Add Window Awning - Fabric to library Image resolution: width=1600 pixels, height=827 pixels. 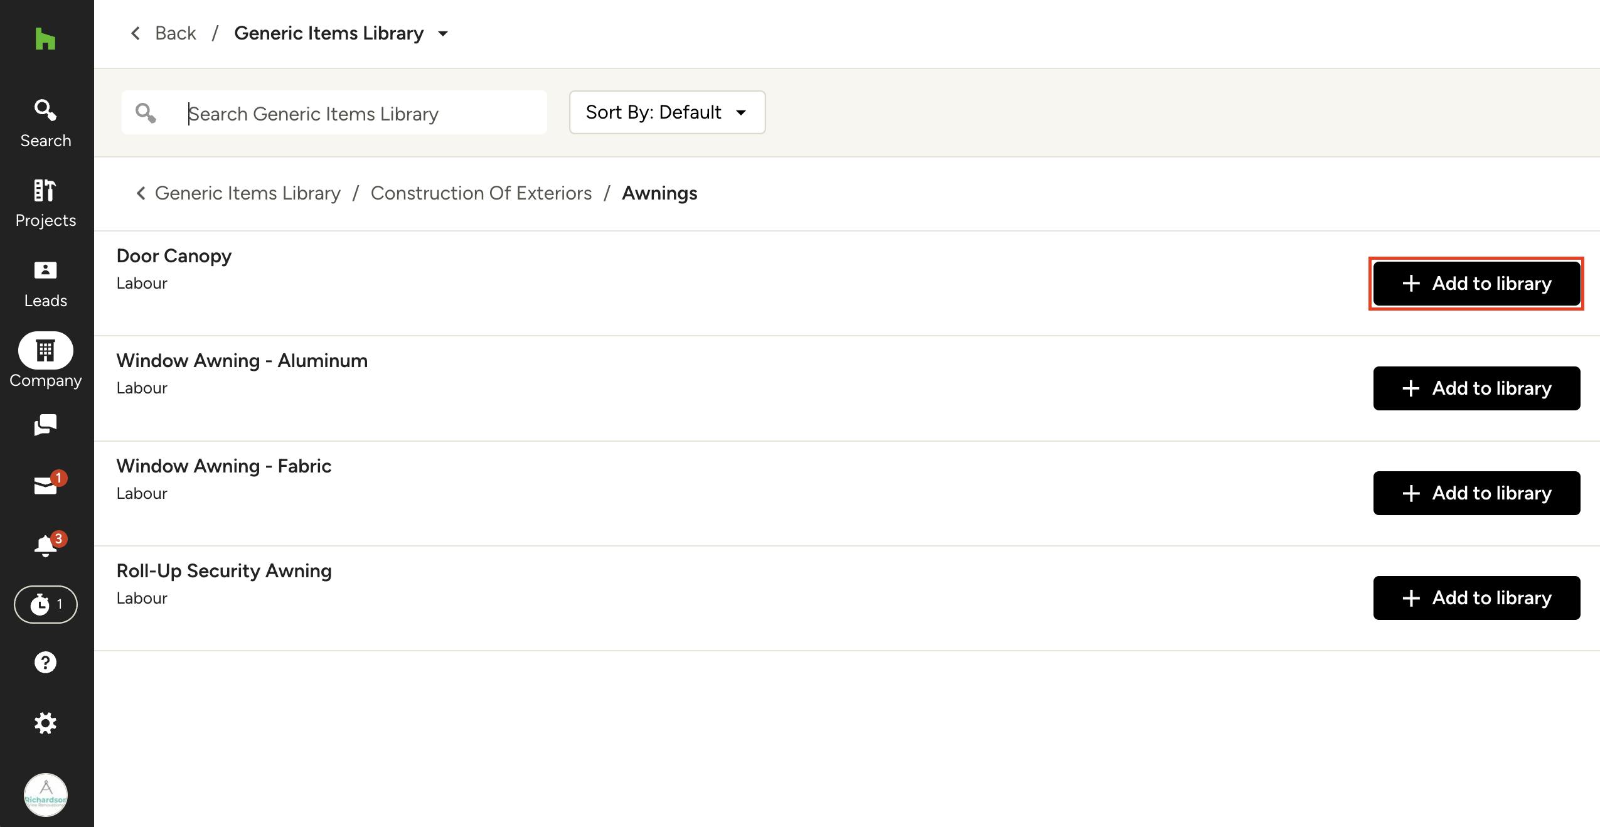tap(1476, 493)
